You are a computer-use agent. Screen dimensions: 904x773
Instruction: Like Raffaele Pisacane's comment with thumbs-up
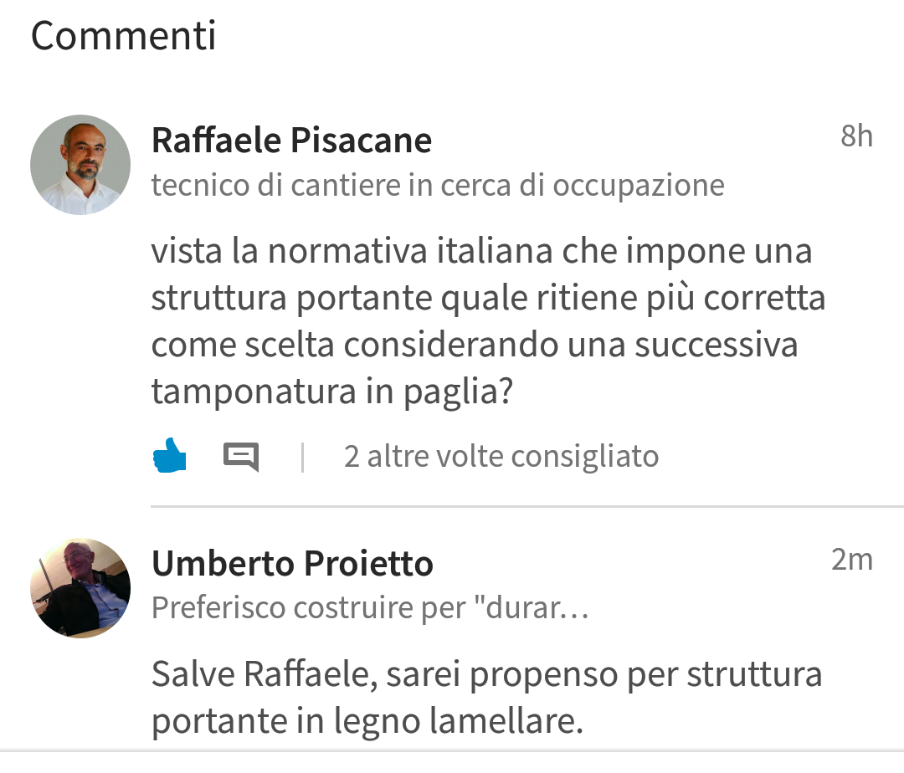[x=170, y=457]
